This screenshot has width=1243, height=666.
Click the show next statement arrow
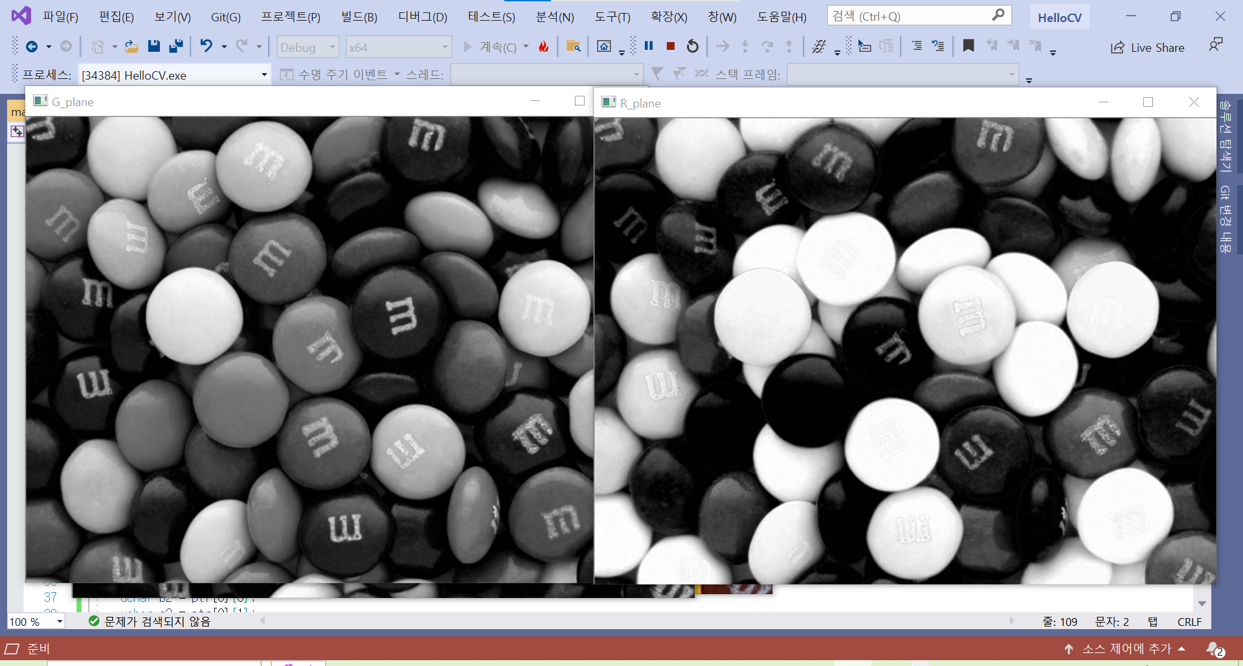point(723,46)
